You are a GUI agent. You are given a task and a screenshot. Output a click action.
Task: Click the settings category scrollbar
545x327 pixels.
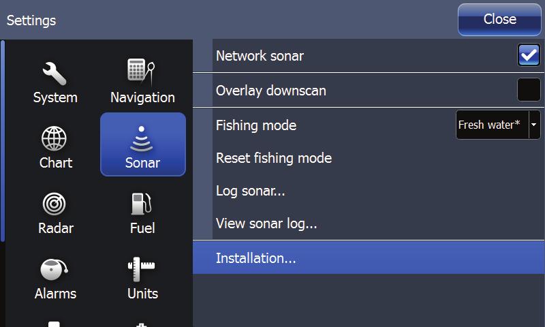point(3,141)
